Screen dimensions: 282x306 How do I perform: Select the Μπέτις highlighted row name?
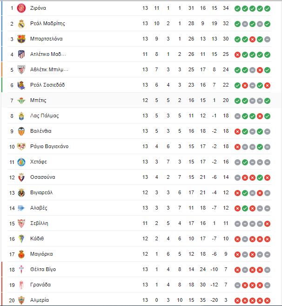(x=38, y=100)
